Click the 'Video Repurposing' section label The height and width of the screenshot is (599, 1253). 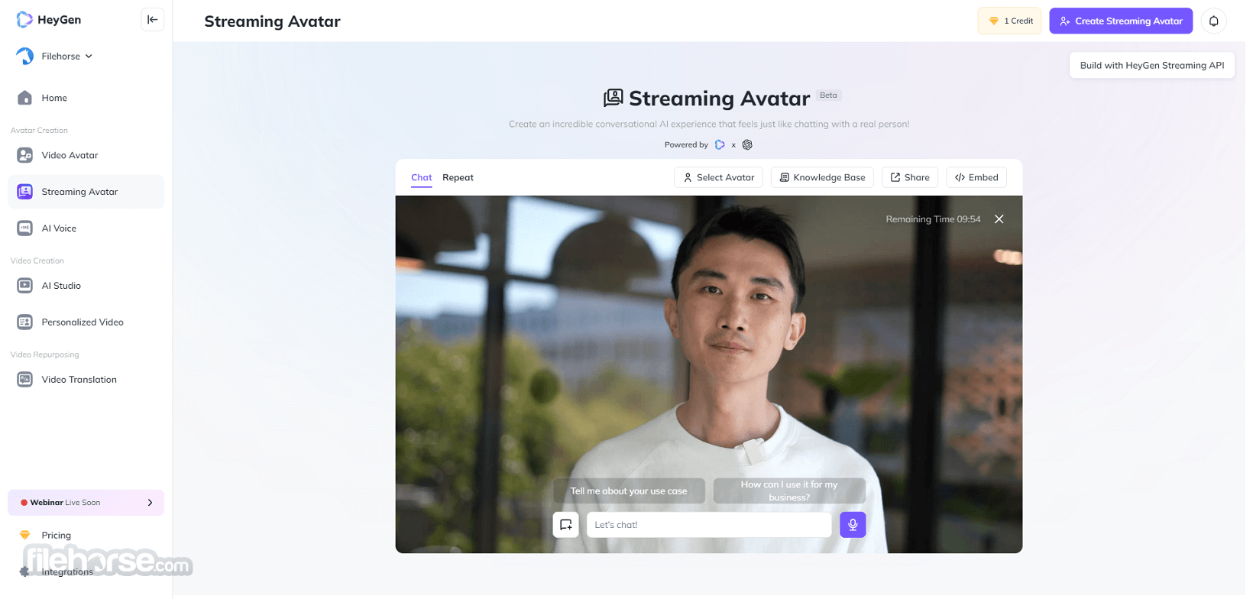45,355
